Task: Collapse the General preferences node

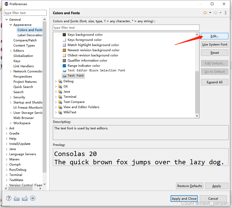Action: point(6,20)
